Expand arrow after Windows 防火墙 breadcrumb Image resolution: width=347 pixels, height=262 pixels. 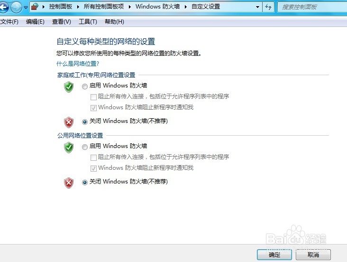coord(186,7)
